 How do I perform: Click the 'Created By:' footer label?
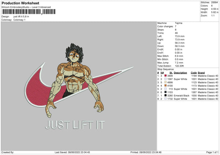pyautogui.click(x=8, y=152)
